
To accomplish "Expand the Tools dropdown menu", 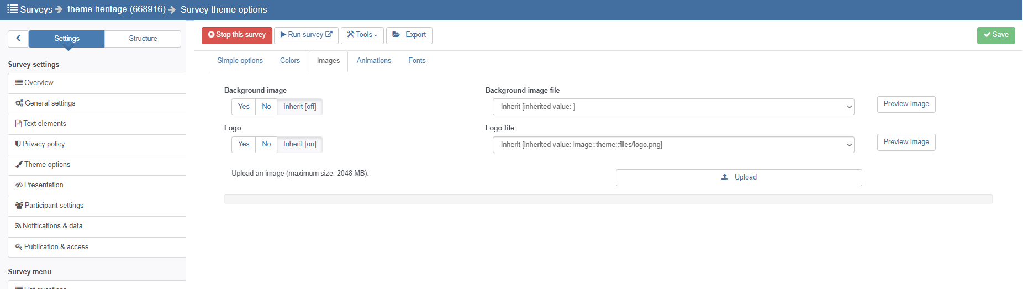I will (362, 35).
